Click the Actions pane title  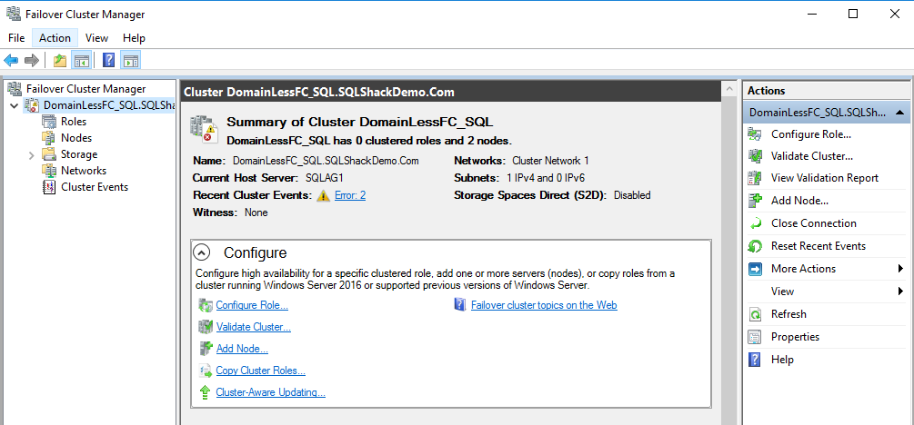(766, 91)
